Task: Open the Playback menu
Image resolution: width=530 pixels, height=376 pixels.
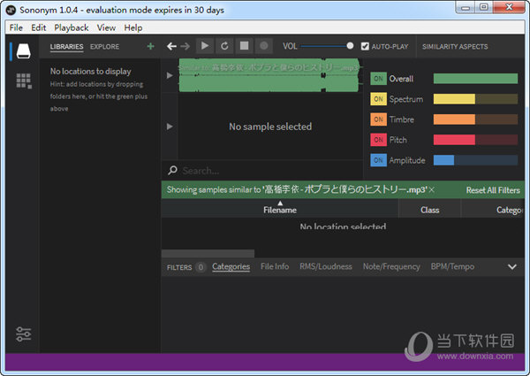Action: click(72, 27)
